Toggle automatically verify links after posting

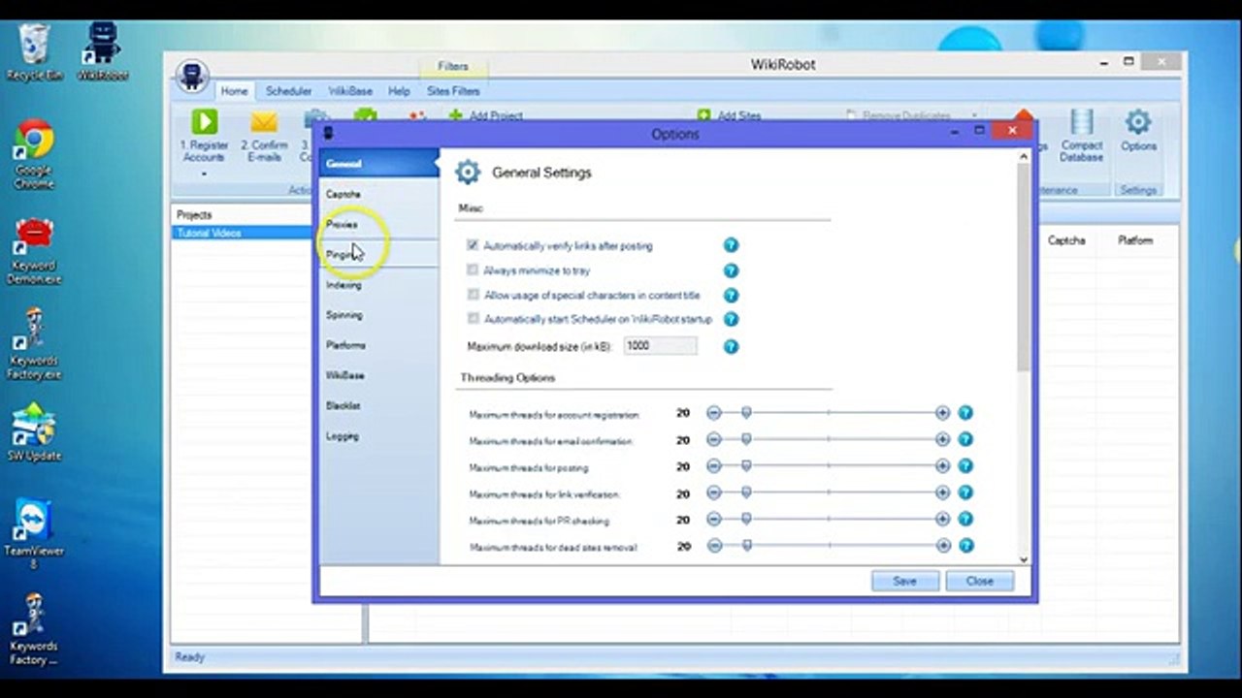473,246
